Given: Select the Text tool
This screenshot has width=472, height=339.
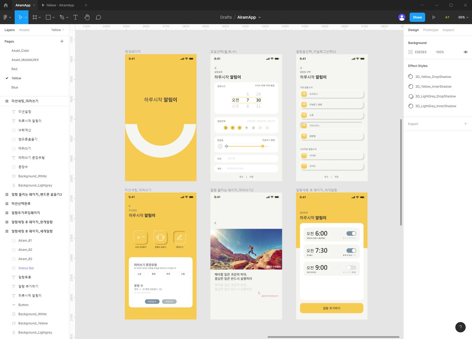Looking at the screenshot, I should coord(75,17).
